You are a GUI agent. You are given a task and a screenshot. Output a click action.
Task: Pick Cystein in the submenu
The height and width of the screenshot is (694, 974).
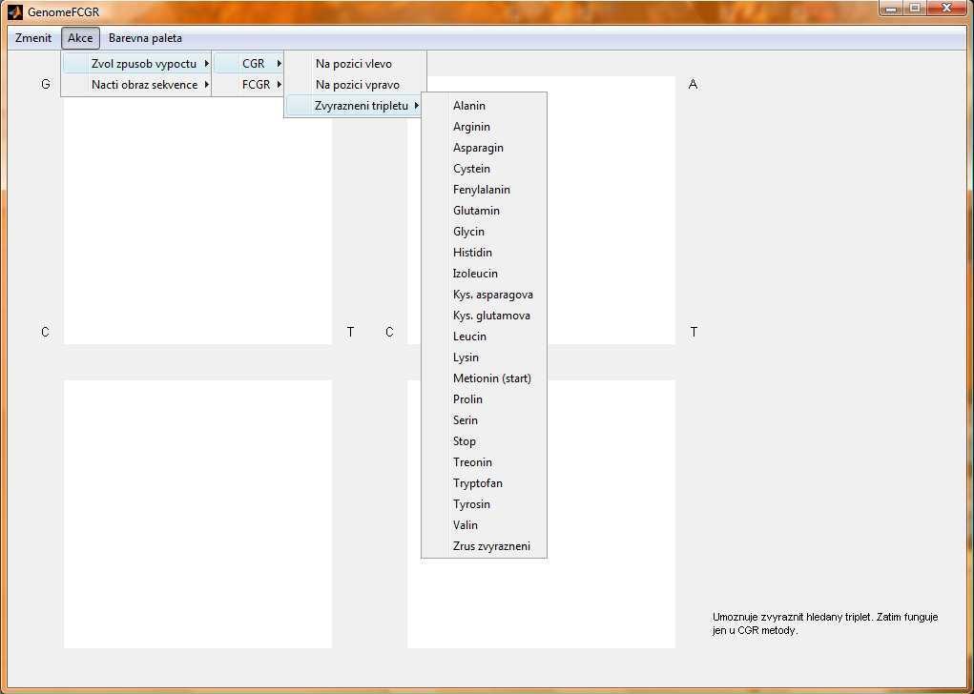coord(484,169)
